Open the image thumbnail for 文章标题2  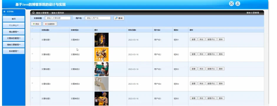[101, 54]
